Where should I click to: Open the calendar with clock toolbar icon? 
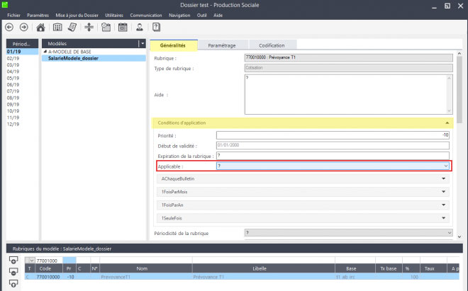pos(106,28)
